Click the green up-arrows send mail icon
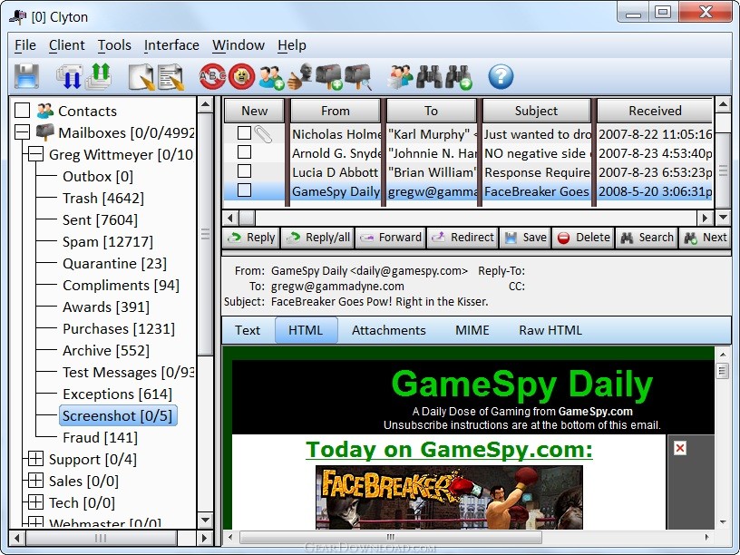Viewport: 740px width, 555px height. click(98, 76)
